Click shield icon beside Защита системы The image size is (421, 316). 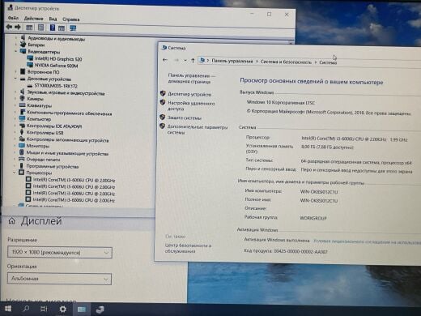(162, 117)
